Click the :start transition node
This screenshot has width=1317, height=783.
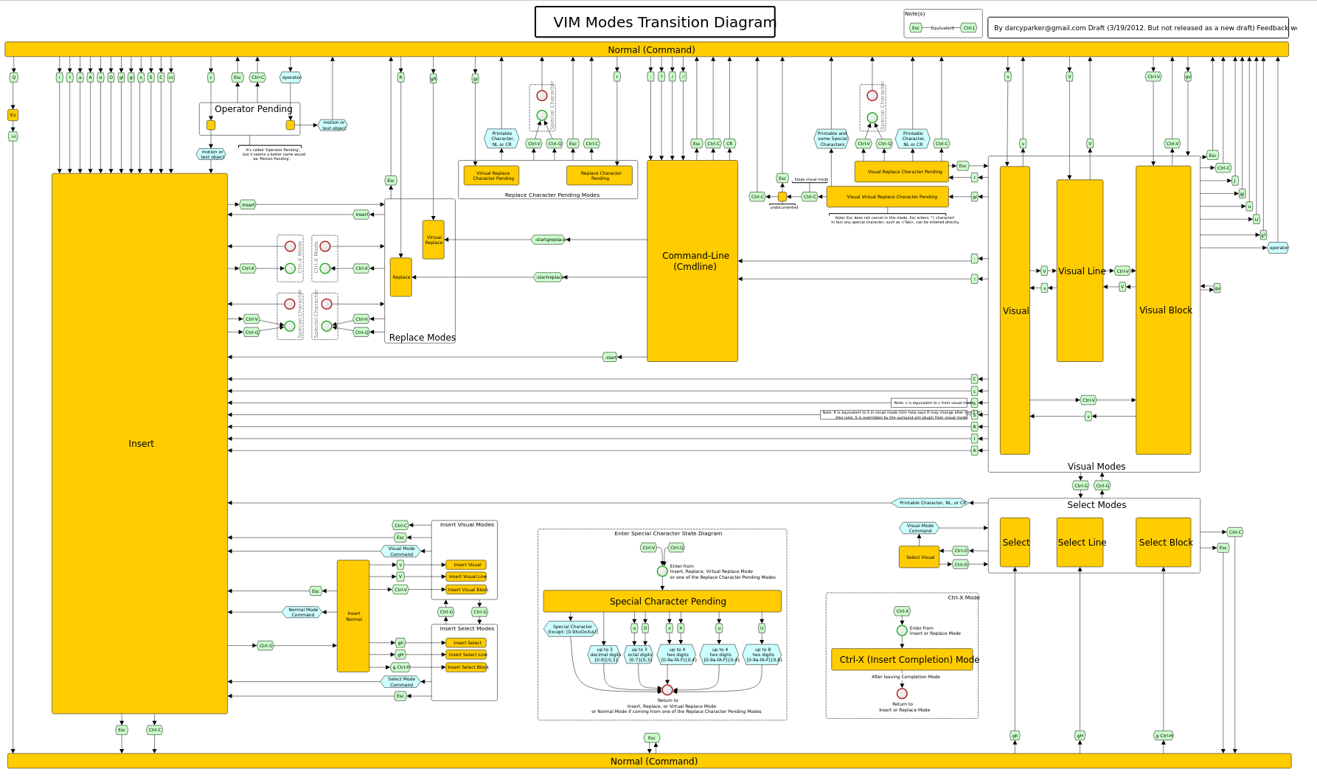(x=611, y=357)
